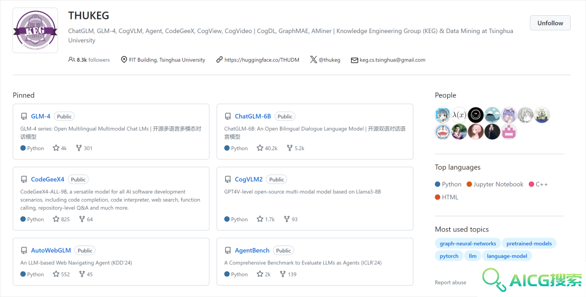
Task: Open the whale illustration member avatar
Action: coord(492,115)
